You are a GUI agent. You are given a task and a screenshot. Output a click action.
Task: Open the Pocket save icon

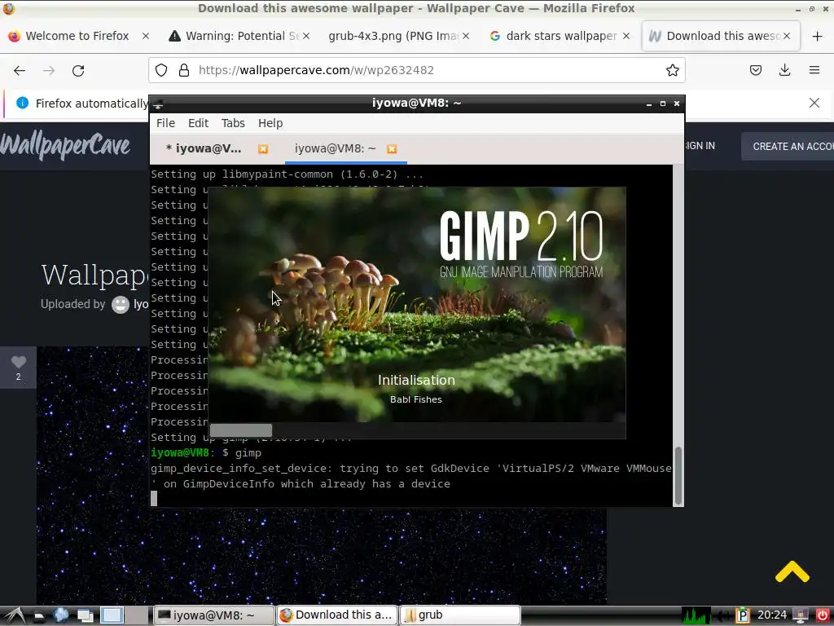756,70
